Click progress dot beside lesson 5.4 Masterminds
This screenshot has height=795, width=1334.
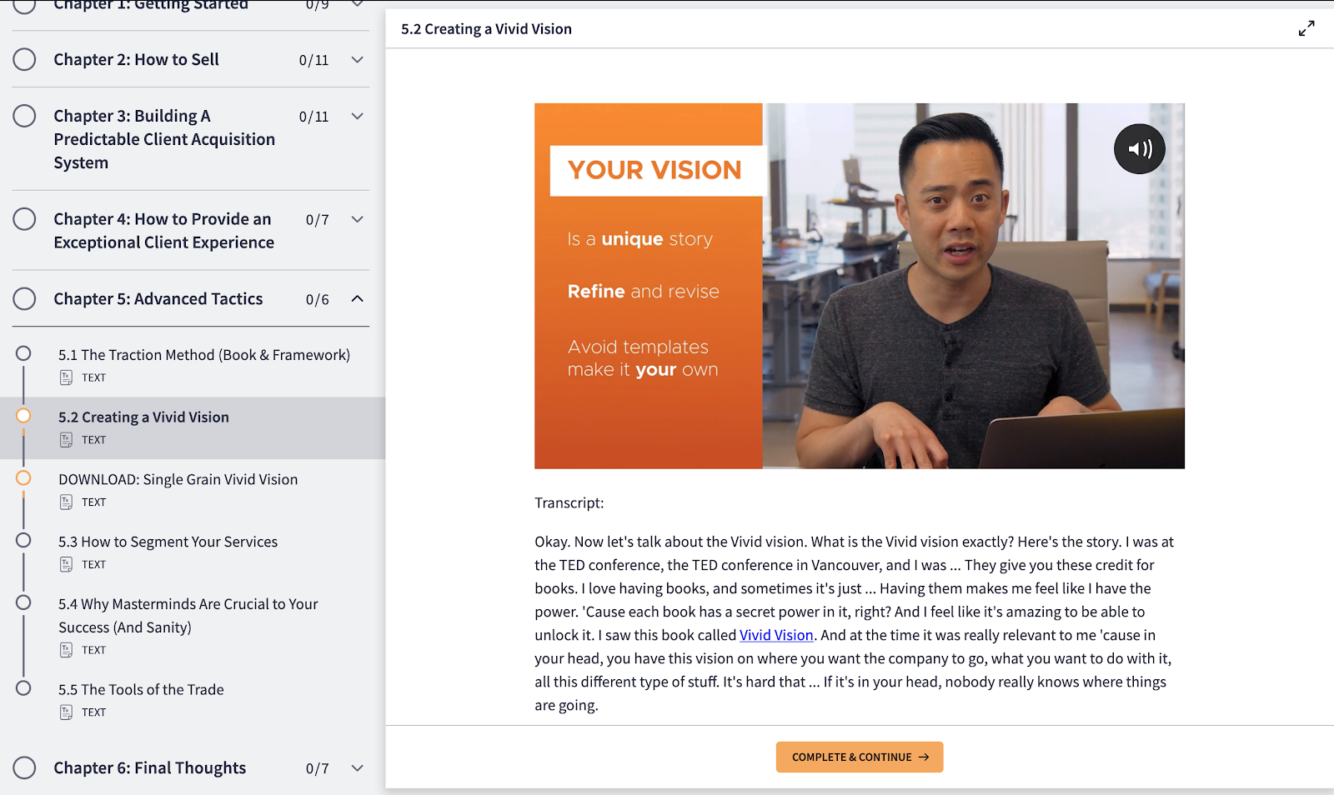(23, 602)
